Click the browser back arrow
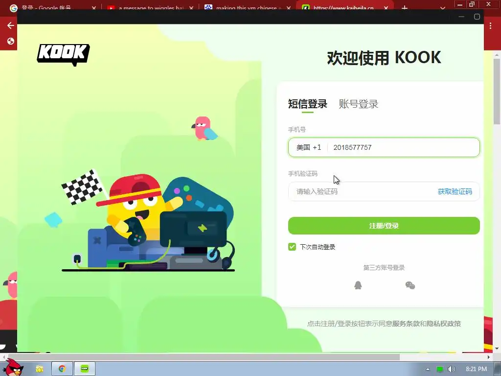This screenshot has width=501, height=376. pyautogui.click(x=11, y=25)
